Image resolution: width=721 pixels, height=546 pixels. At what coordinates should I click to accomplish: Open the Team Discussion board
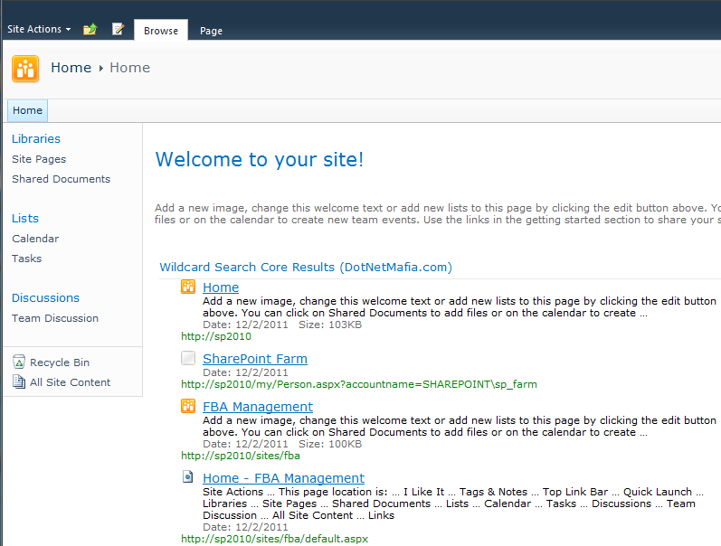coord(55,318)
